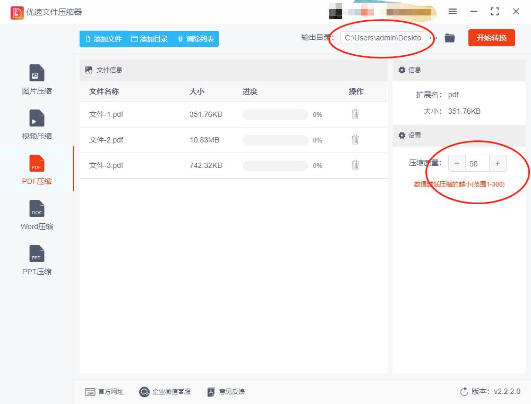Click the output directory path field

(381, 38)
